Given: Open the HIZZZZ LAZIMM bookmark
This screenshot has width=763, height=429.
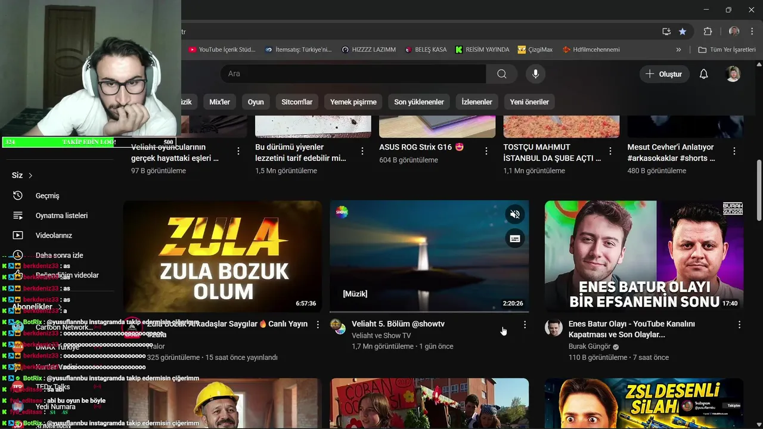Looking at the screenshot, I should click(x=369, y=49).
